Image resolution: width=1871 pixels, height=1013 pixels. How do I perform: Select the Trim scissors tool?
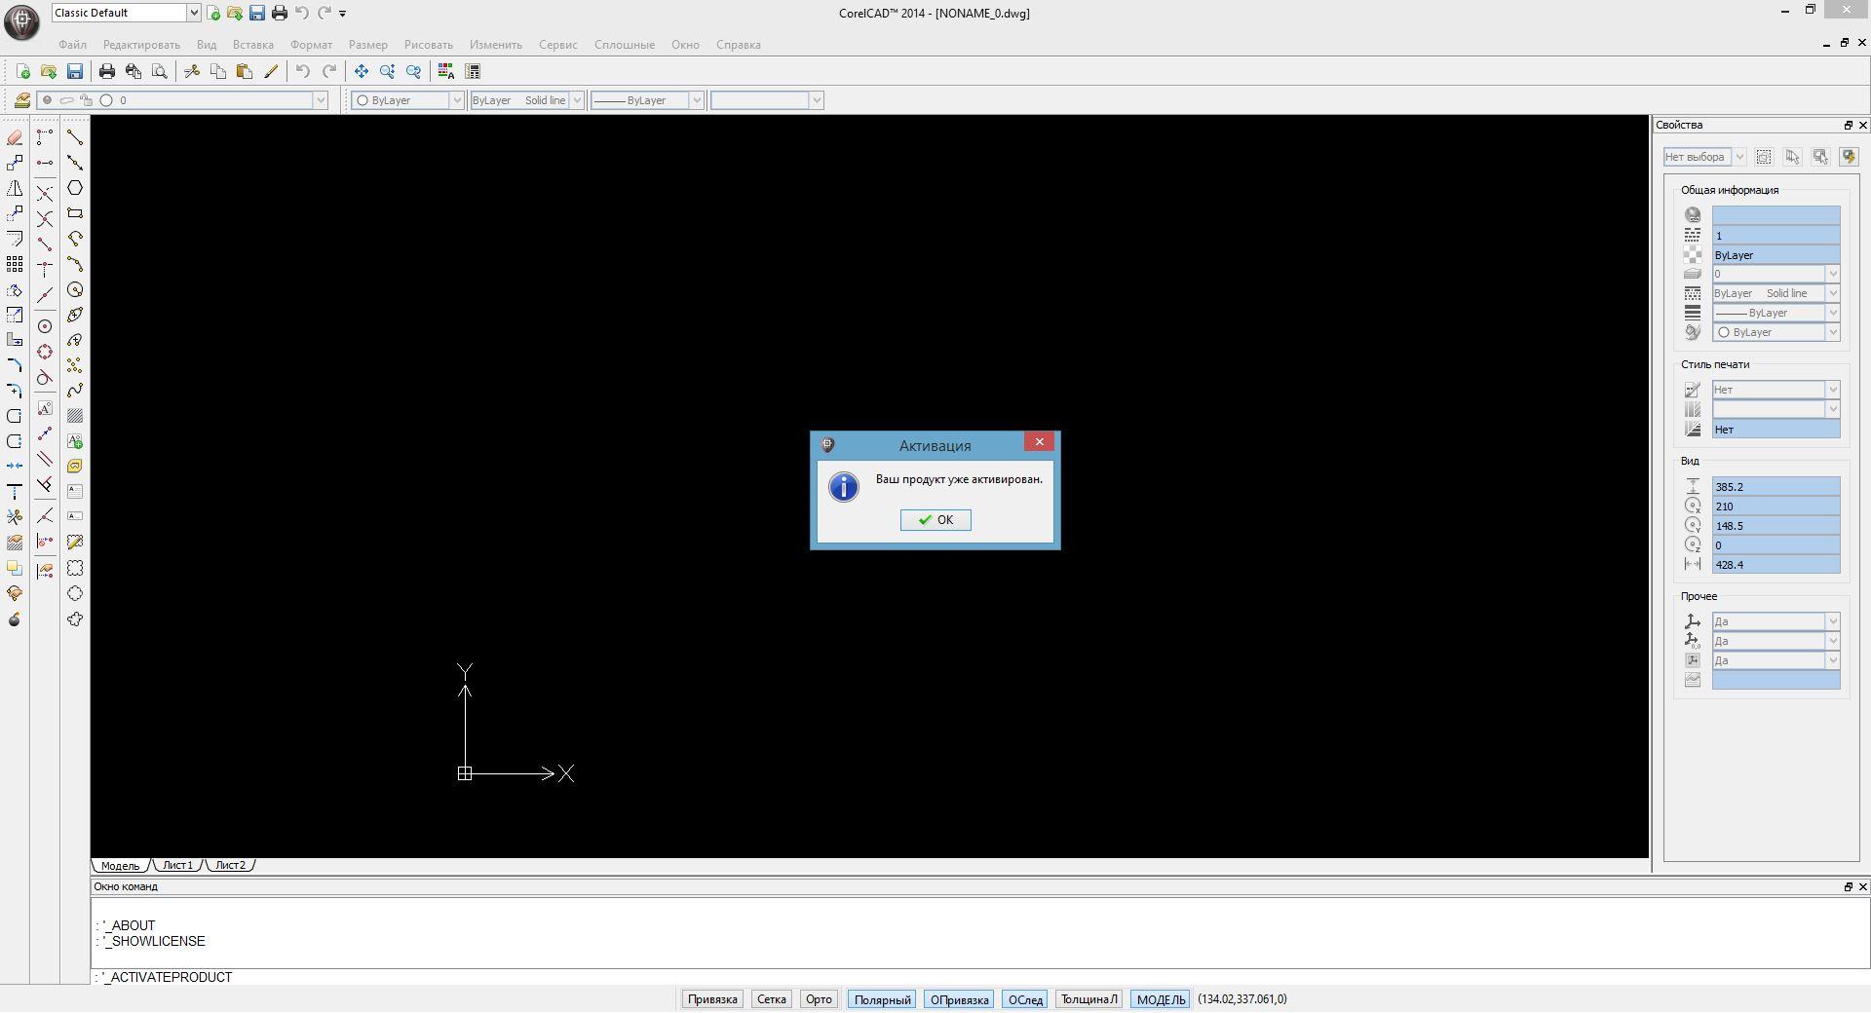pyautogui.click(x=15, y=517)
